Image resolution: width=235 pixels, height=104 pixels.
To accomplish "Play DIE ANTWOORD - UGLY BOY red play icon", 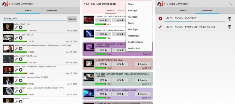I will click(160, 19).
